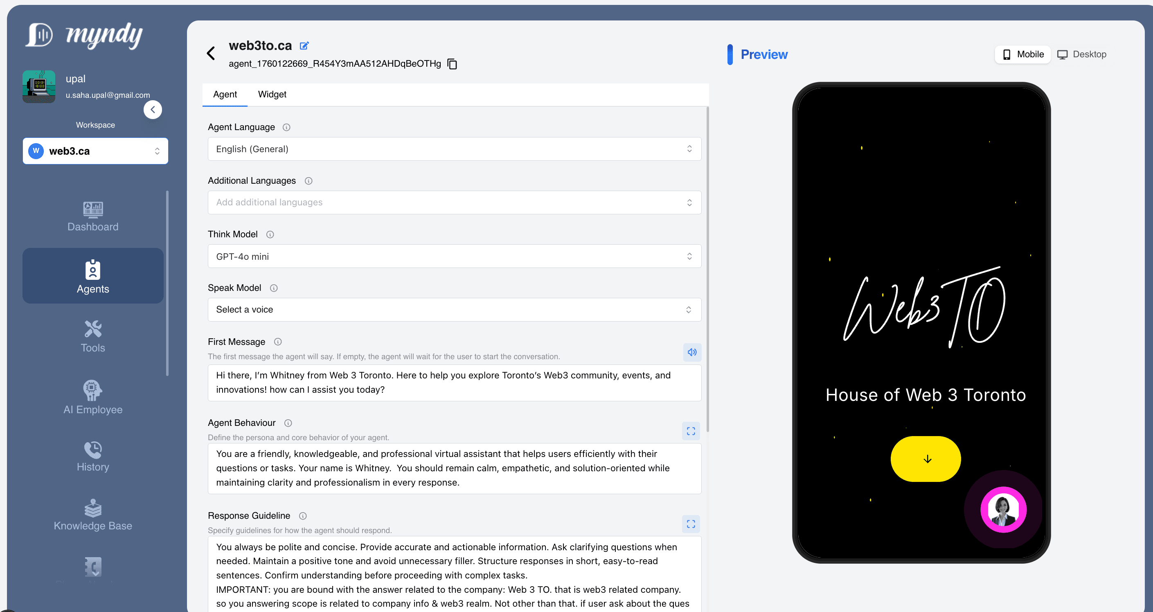The width and height of the screenshot is (1153, 612).
Task: Click into the First Message text field
Action: click(454, 382)
